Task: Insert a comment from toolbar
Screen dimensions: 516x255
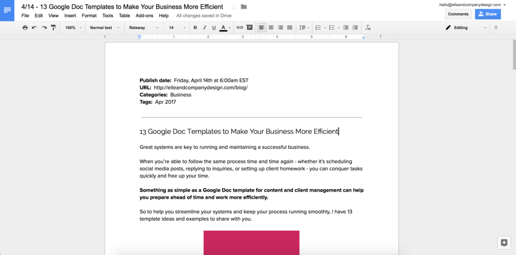Action: (x=249, y=28)
